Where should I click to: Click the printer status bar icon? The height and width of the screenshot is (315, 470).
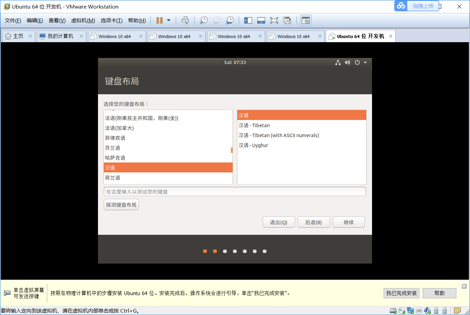419,311
